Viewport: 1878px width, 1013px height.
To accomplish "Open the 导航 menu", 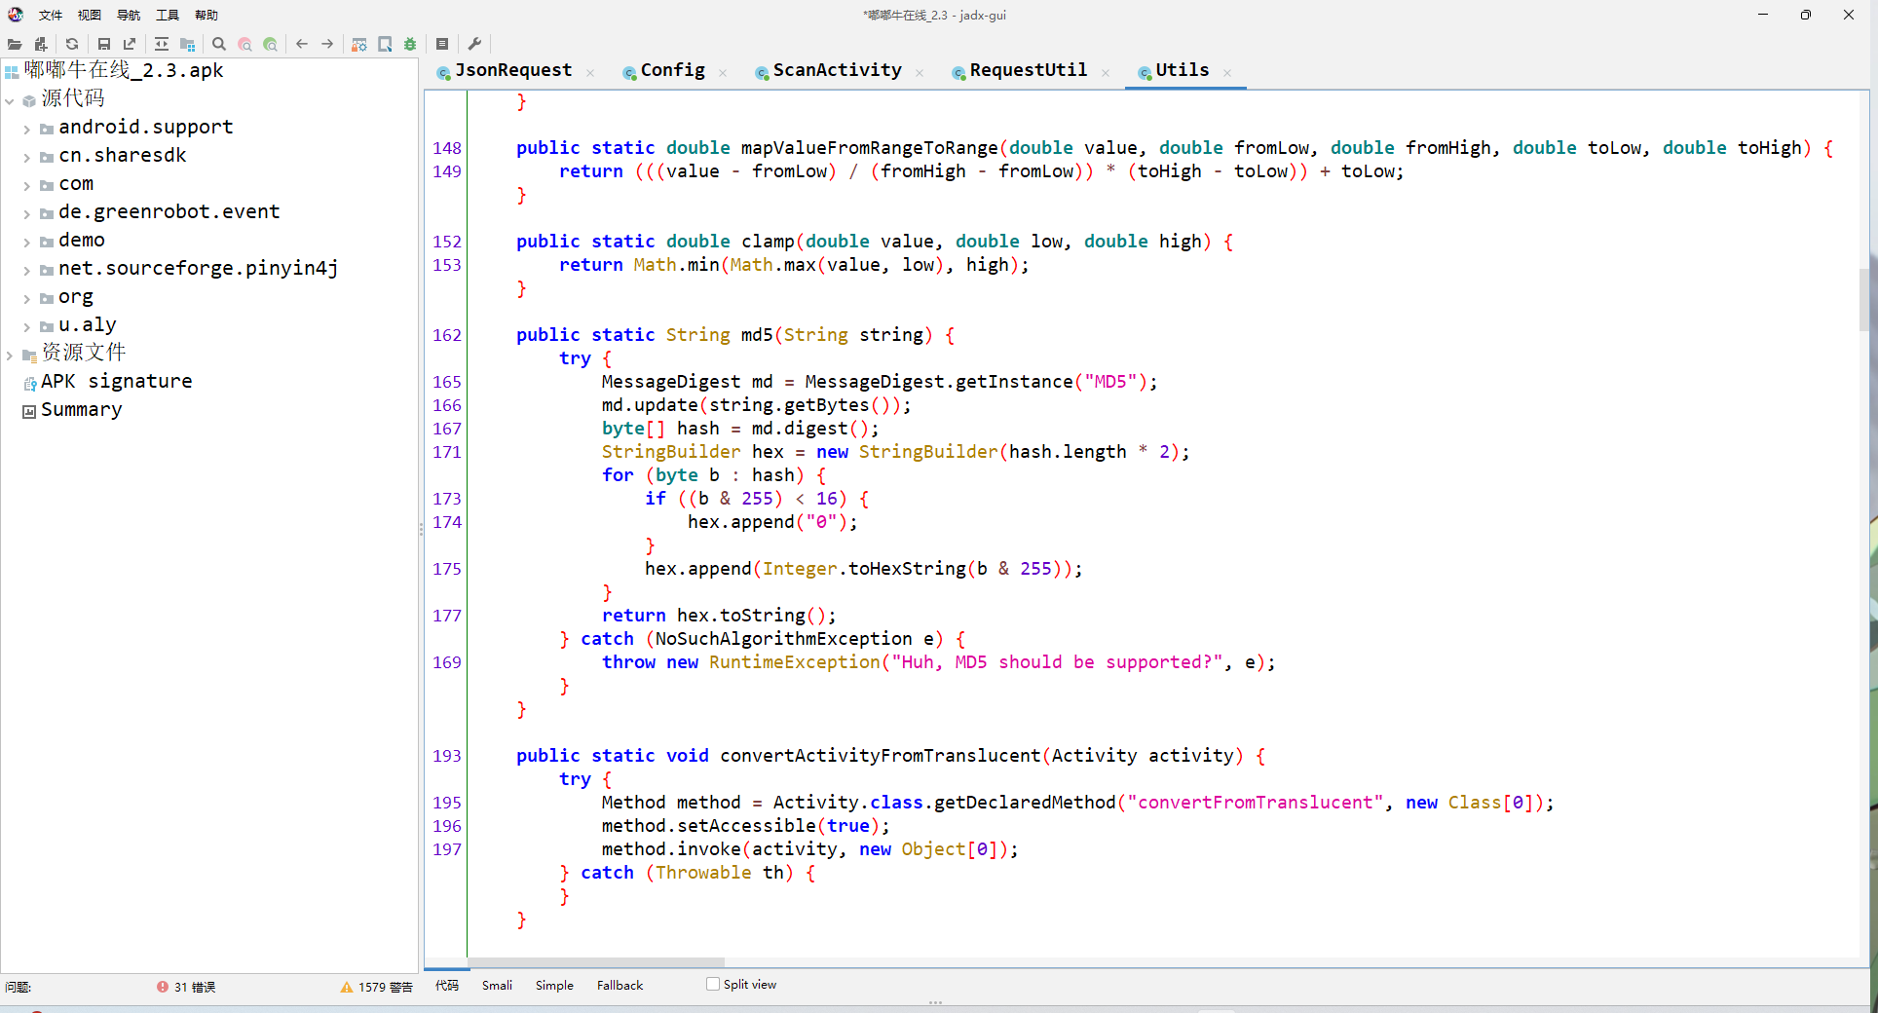I will [129, 15].
